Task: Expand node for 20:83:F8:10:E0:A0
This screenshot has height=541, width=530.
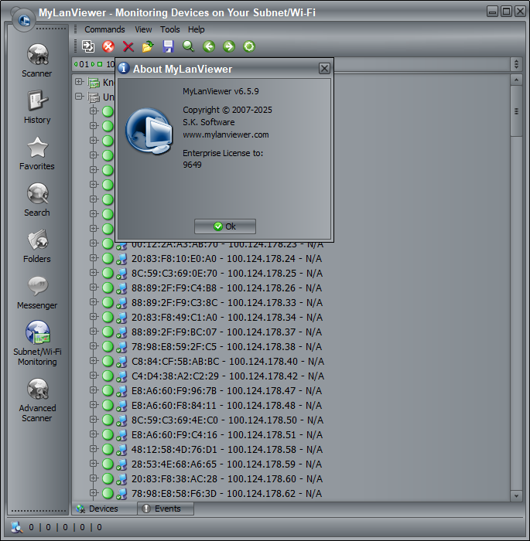Action: 93,257
